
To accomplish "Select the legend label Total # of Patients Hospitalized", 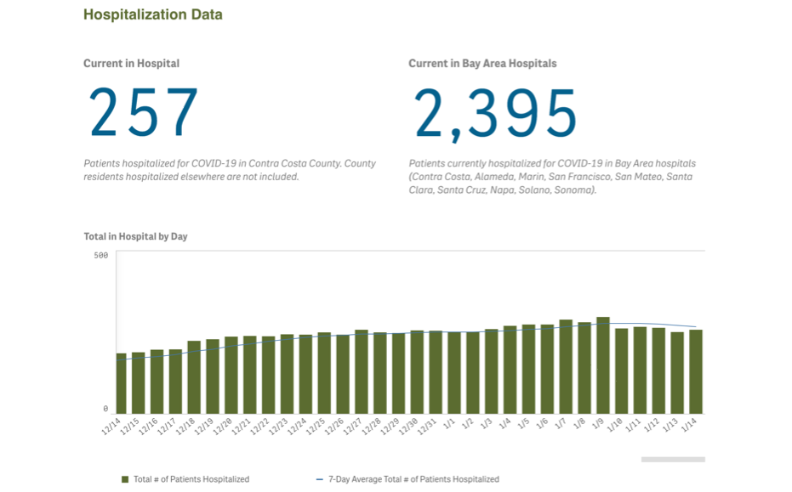I will pyautogui.click(x=191, y=479).
